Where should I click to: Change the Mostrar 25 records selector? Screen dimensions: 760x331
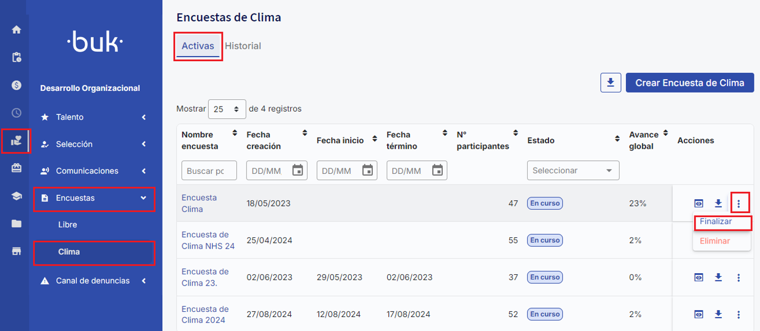[x=227, y=109]
